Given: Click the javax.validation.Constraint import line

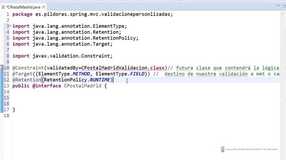Looking at the screenshot, I should point(63,56).
